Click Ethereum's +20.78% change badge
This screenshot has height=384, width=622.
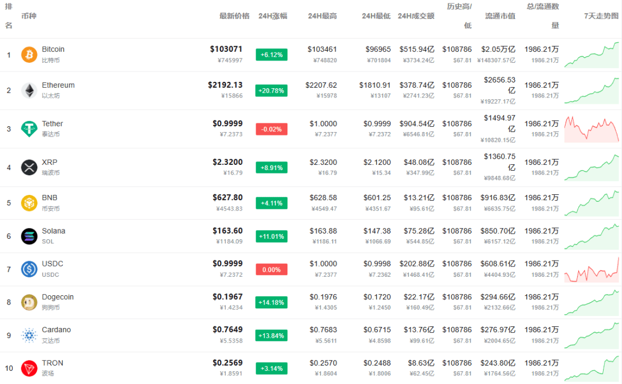point(271,91)
